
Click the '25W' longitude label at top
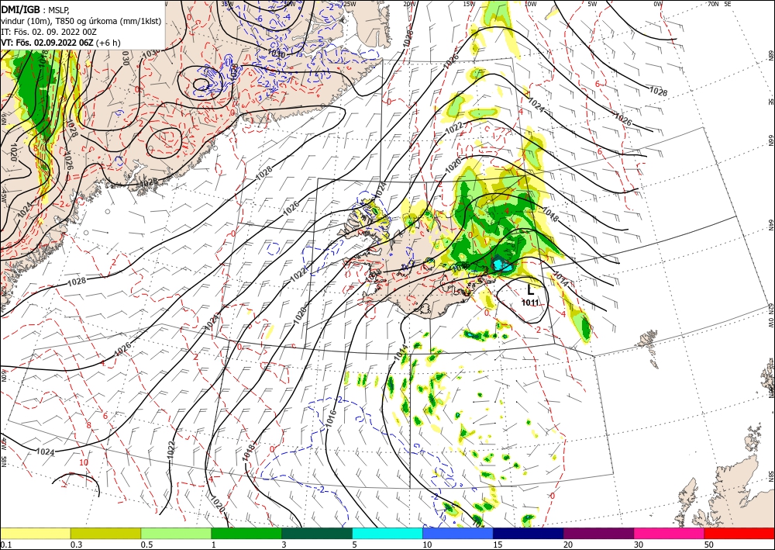tap(350, 4)
